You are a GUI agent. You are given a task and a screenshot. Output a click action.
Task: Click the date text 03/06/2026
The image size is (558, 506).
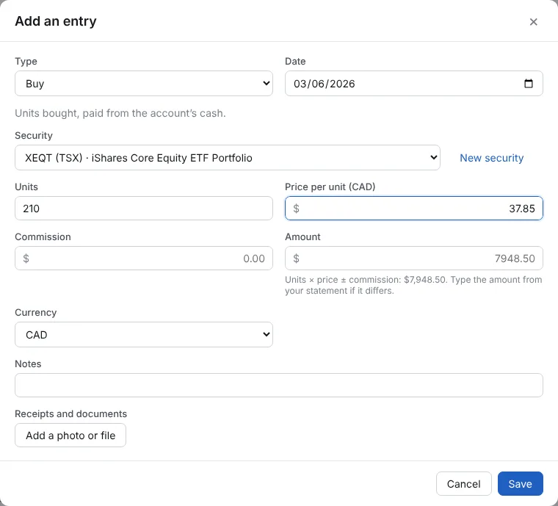[325, 84]
